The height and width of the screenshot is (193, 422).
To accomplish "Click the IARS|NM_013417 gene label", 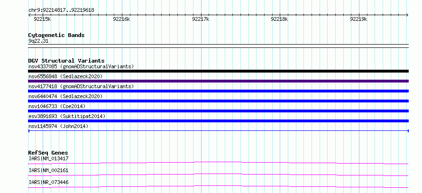I will (x=48, y=158).
